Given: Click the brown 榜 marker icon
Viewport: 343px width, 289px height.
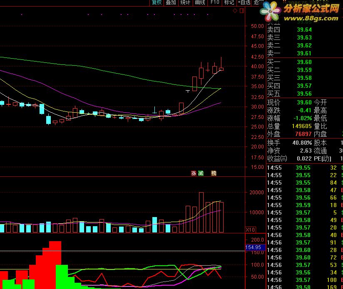Looking at the screenshot, I should [214, 173].
